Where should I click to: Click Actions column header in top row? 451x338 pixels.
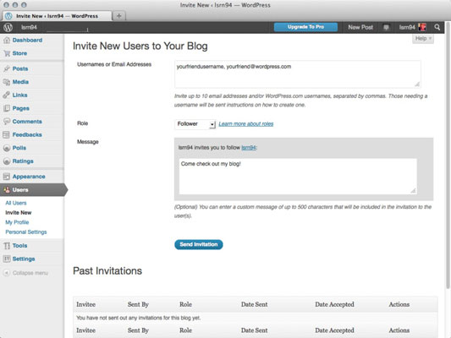[399, 304]
